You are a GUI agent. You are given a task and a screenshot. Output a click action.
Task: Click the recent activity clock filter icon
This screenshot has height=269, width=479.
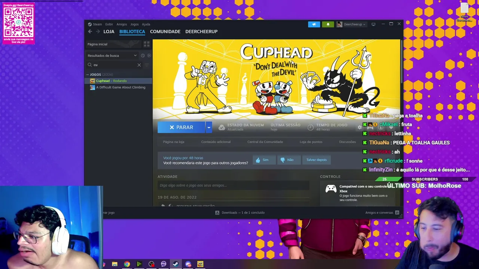tap(143, 56)
